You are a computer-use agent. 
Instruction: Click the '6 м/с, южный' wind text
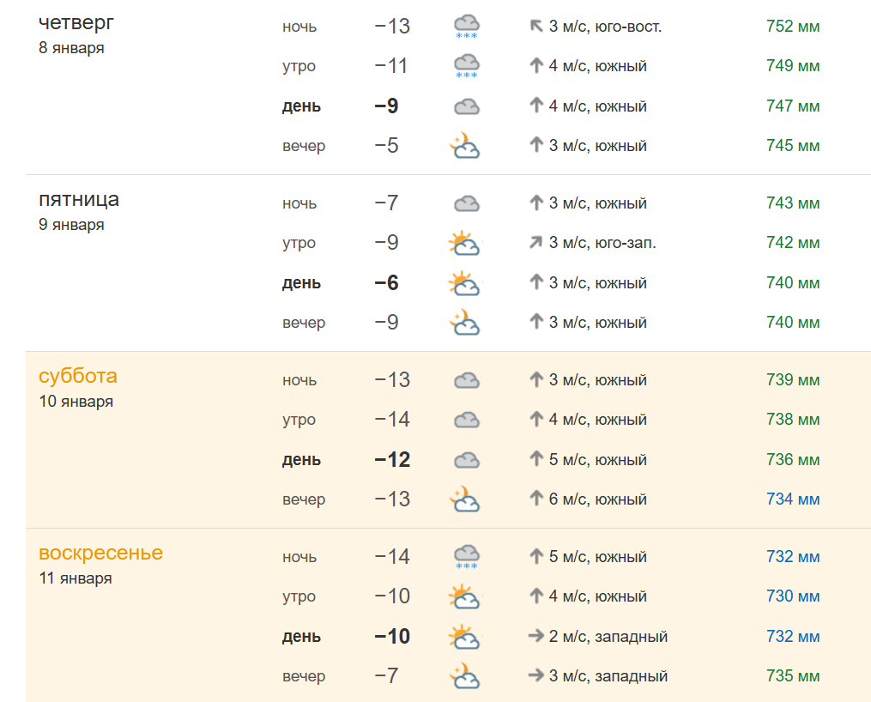[x=598, y=499]
